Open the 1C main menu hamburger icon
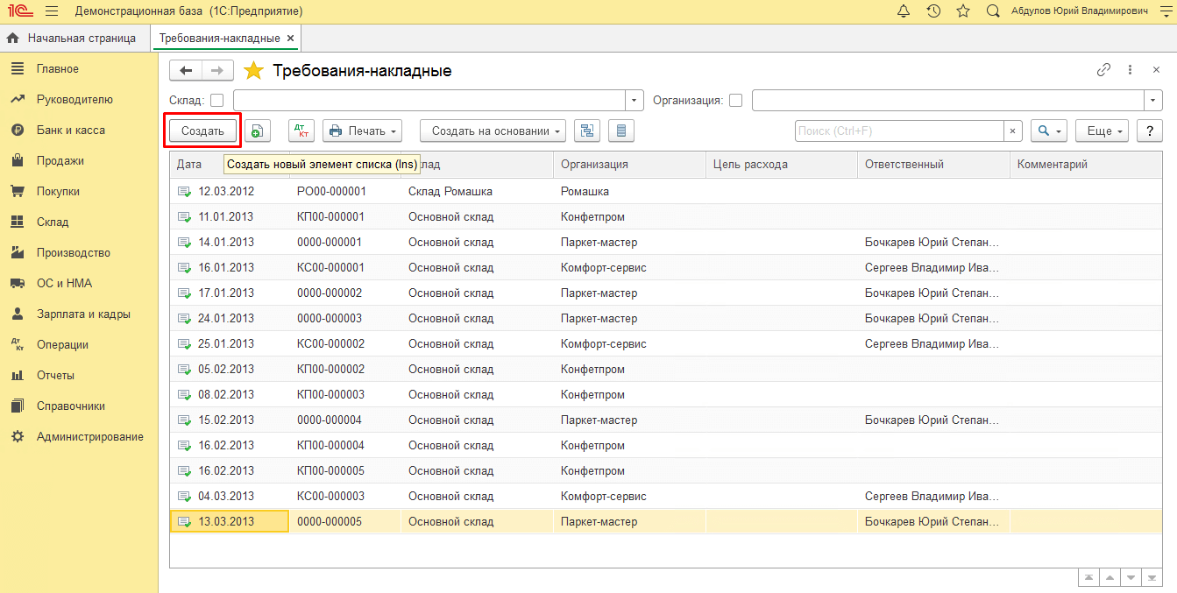This screenshot has height=593, width=1177. pyautogui.click(x=51, y=11)
